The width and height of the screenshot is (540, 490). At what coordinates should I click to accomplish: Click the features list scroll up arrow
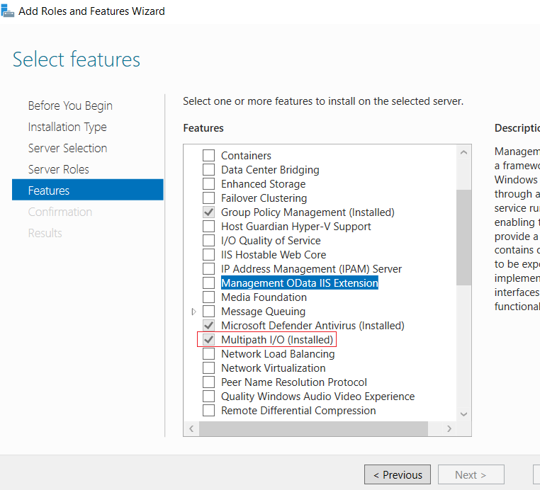tap(463, 152)
